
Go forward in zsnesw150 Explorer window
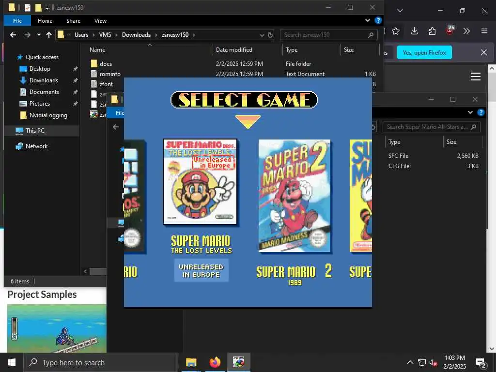(28, 35)
